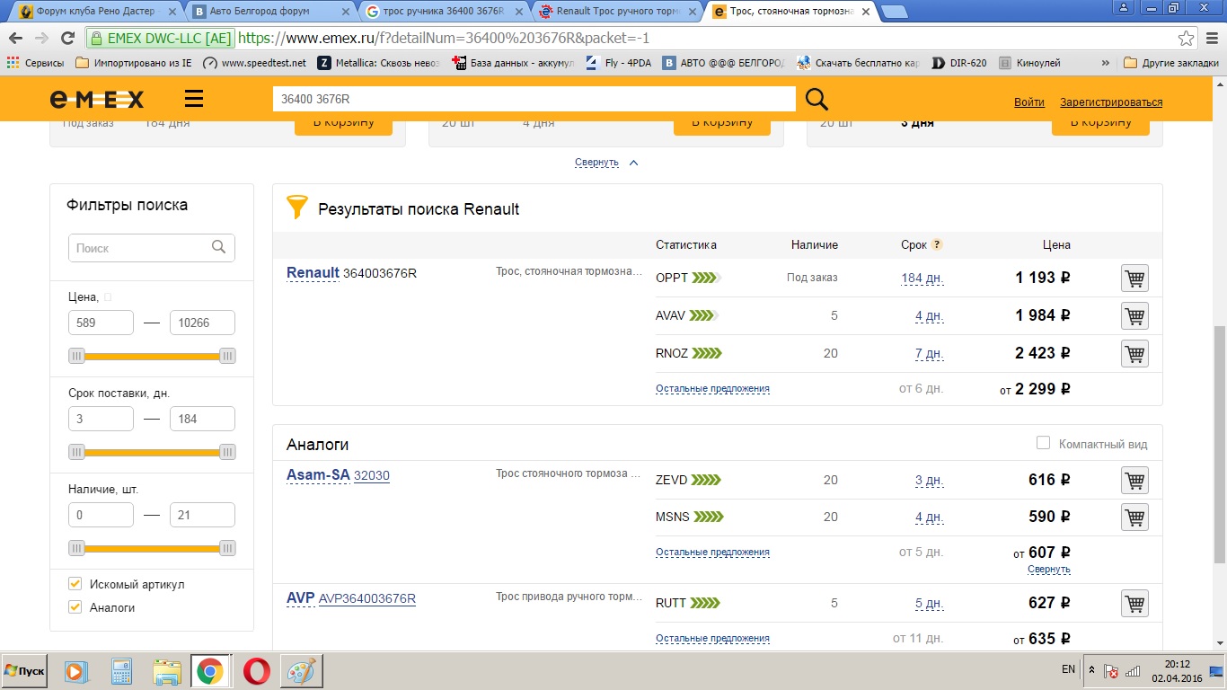Open Chrome from the taskbar
Viewport: 1227px width, 690px height.
coord(210,671)
